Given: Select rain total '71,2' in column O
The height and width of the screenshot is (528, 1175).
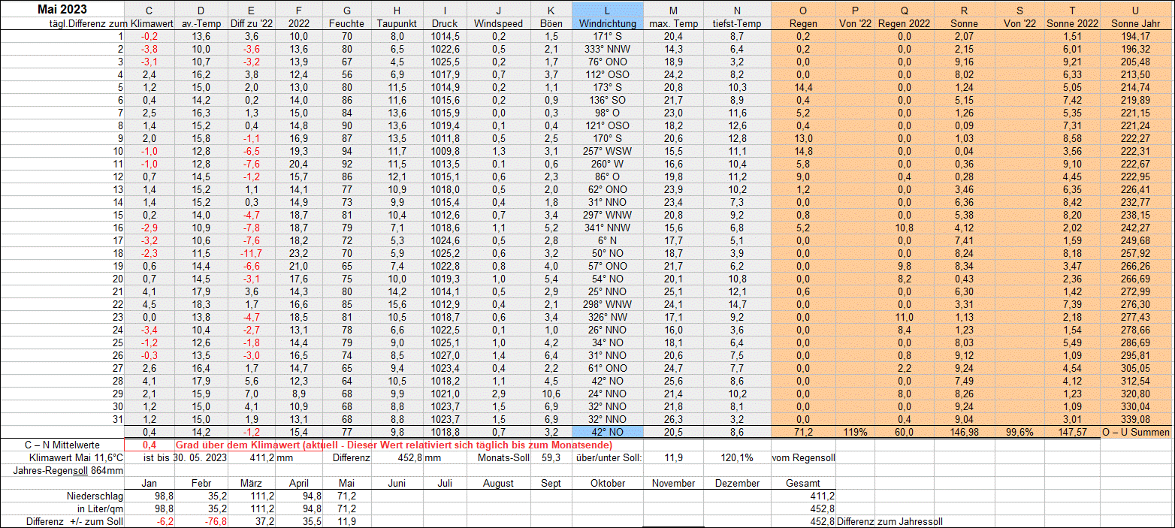Looking at the screenshot, I should point(803,432).
